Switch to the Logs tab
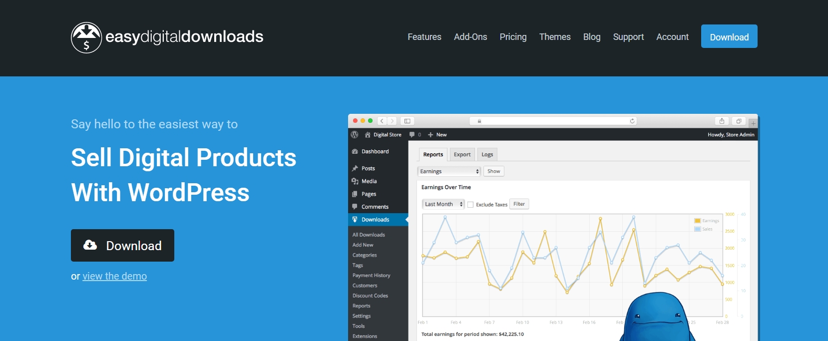828x341 pixels. 487,155
